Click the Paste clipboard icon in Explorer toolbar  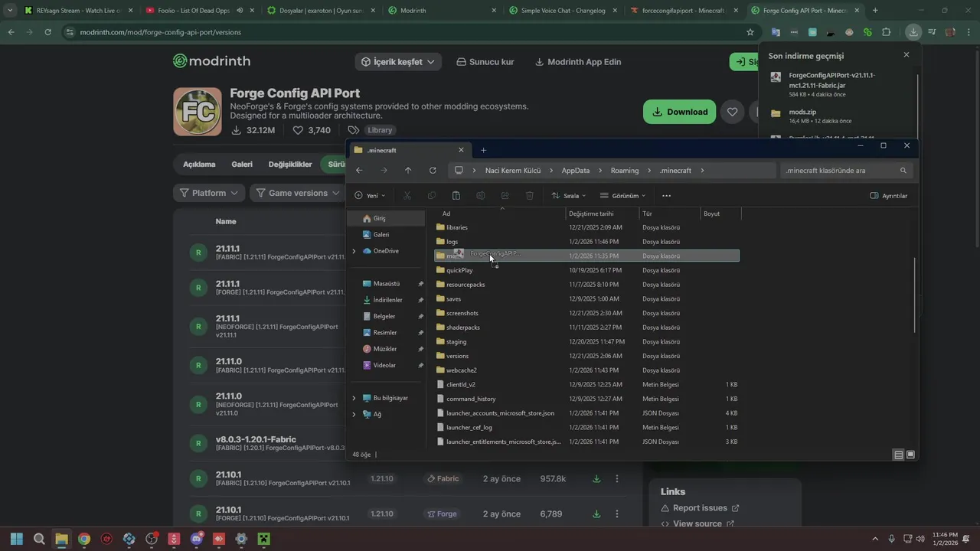click(456, 196)
